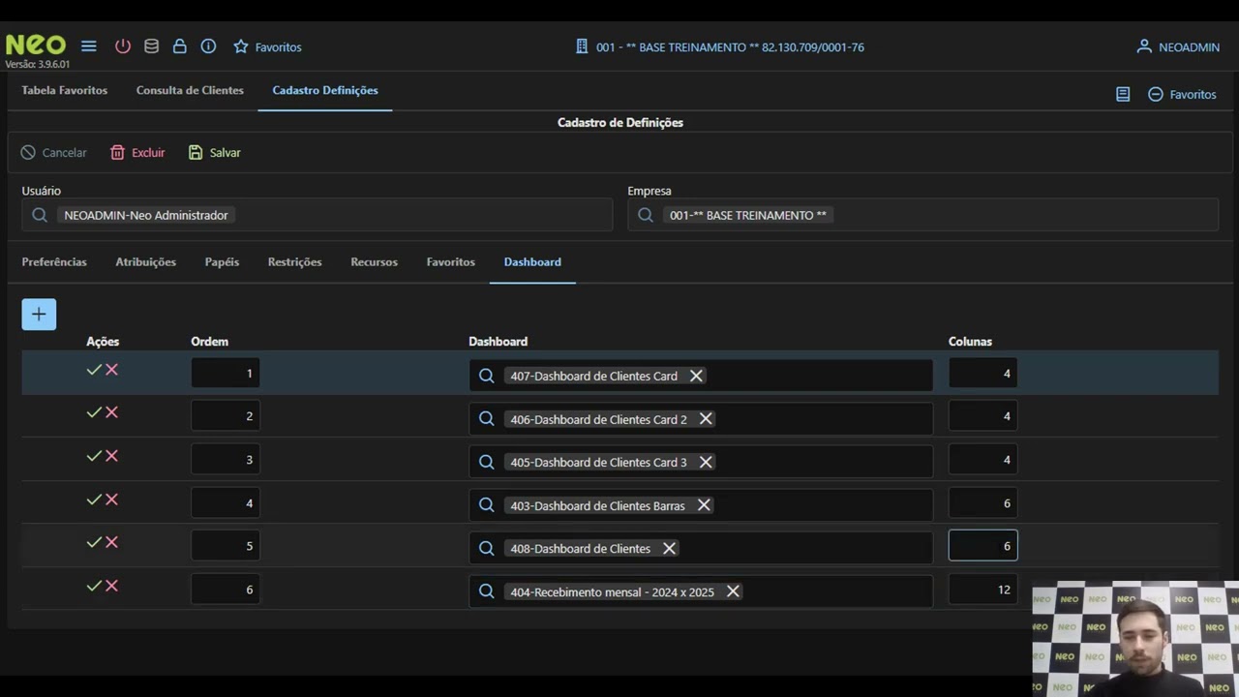Search dashboard in 407-Dashboard de Clientes Card row
The width and height of the screenshot is (1239, 697).
click(487, 376)
